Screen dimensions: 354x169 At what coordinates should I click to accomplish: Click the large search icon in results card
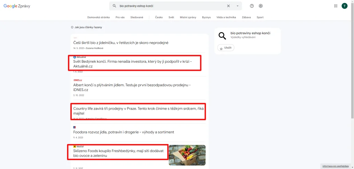click(x=222, y=36)
